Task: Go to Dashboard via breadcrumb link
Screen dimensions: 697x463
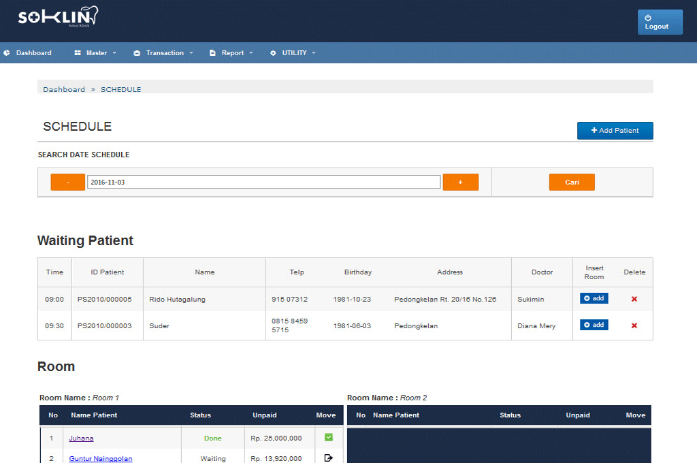Action: 64,90
